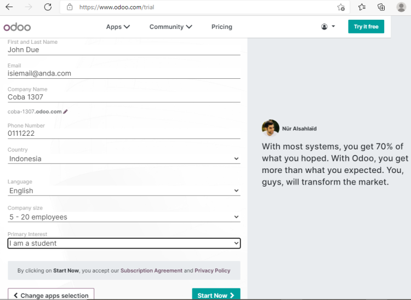Click Change apps selection button
The image size is (411, 300).
point(51,294)
